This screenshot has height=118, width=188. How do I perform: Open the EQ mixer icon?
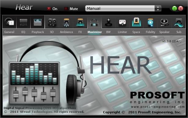(x=23, y=22)
